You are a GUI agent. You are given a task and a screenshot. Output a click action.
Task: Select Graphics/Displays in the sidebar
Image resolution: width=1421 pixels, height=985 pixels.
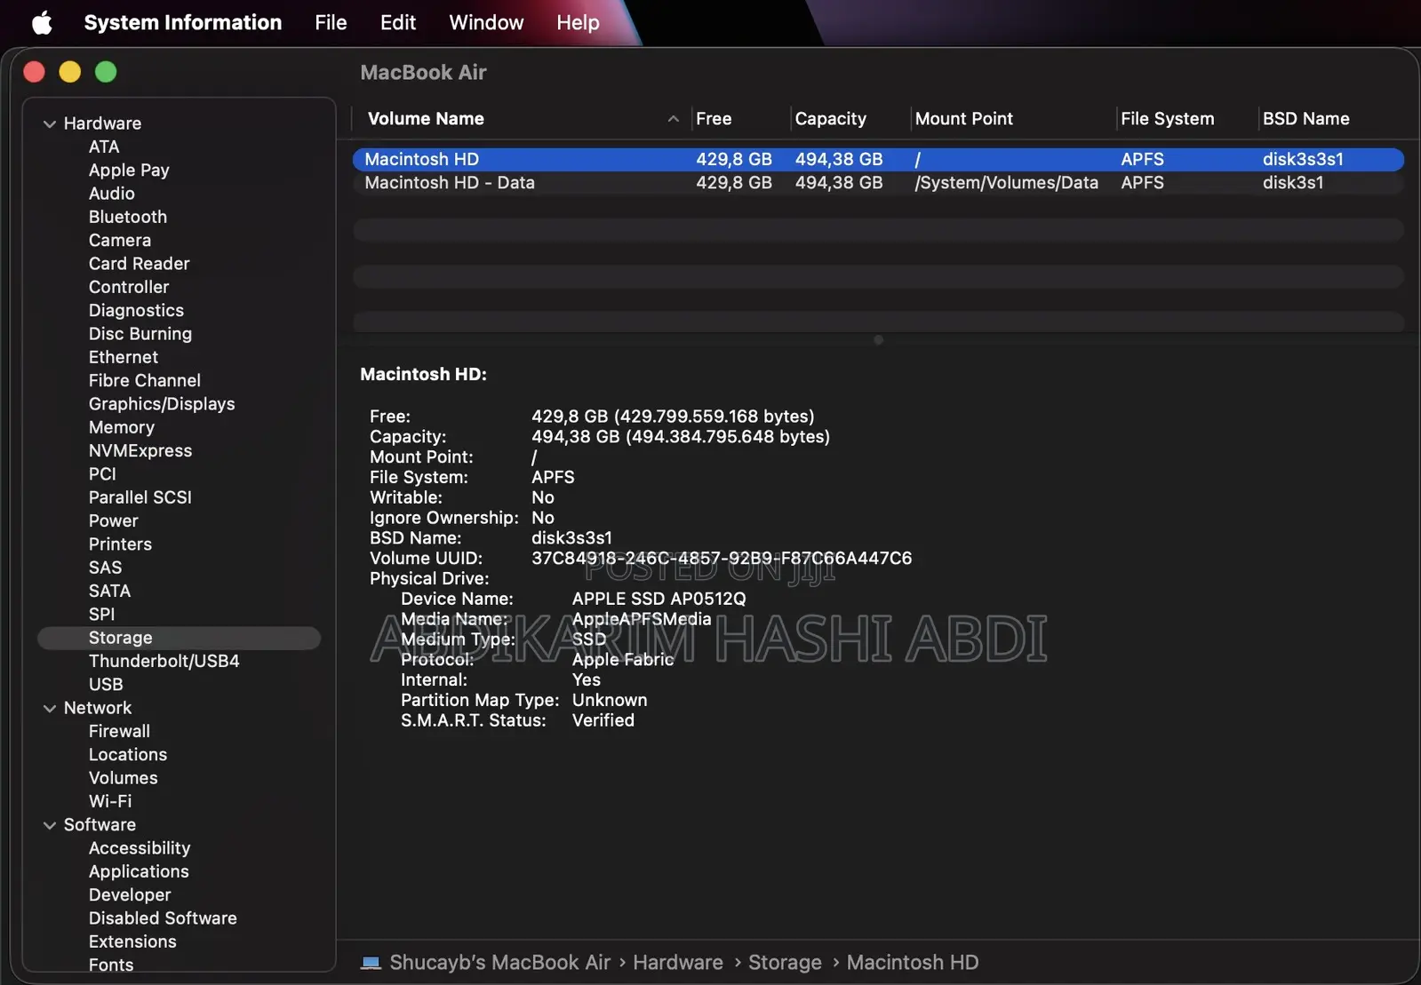[x=162, y=404]
